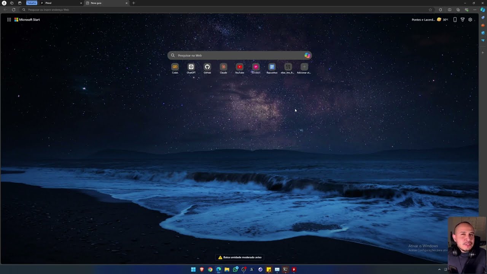Screen dimensions: 487x274
Task: Click the Pesquisar na Web search box
Action: click(x=240, y=55)
